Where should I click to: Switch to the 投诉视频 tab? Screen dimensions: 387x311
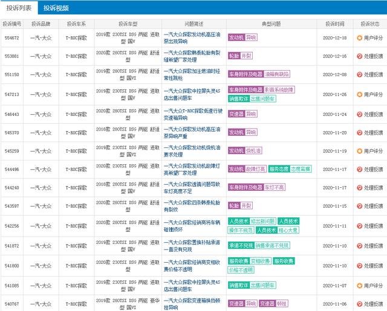coord(56,8)
